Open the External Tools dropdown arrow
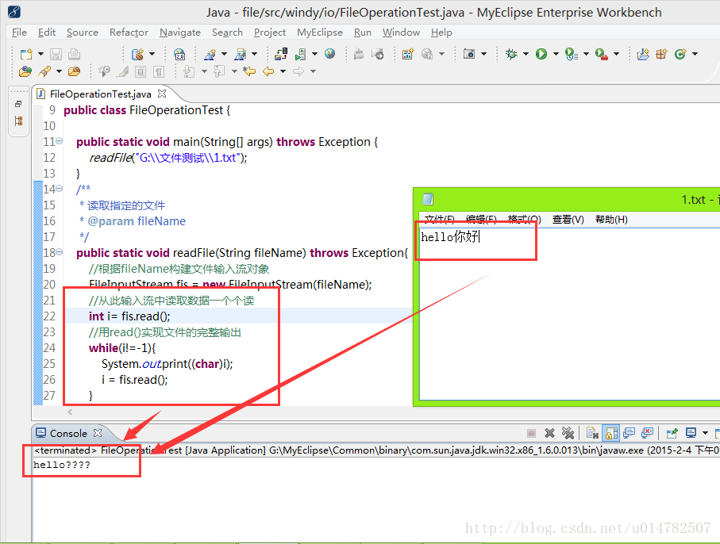The height and width of the screenshot is (544, 720). tap(616, 54)
